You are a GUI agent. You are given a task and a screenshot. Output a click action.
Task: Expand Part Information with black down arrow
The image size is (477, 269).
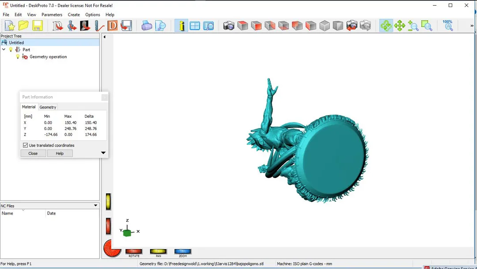[x=103, y=153]
